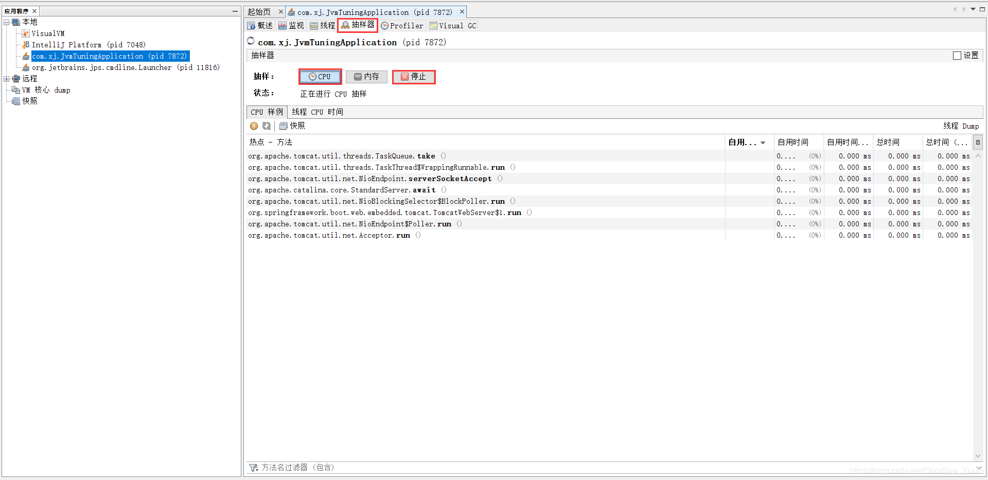
Task: Click the 线程 Dump button
Action: click(961, 126)
